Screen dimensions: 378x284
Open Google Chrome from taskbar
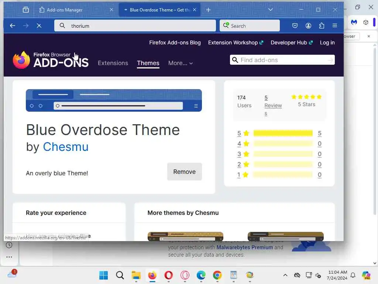(x=217, y=275)
